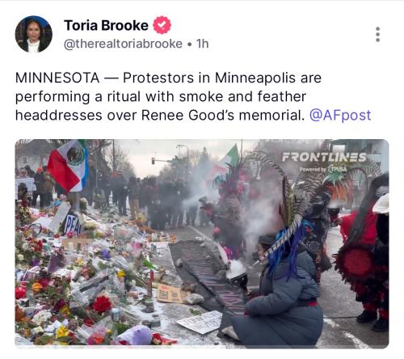The image size is (404, 359).
Task: Select the word MINNESOTA in the post
Action: [x=57, y=78]
